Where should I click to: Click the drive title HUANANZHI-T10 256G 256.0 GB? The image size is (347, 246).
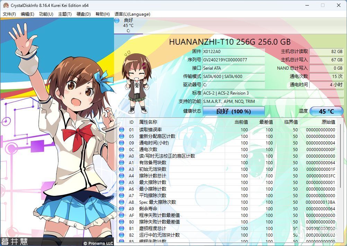point(230,42)
